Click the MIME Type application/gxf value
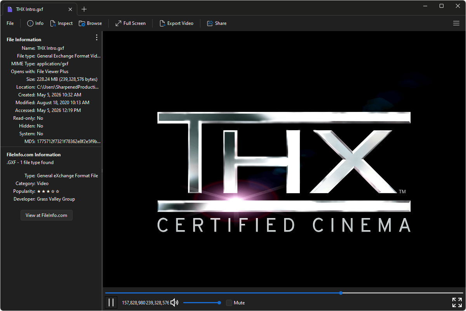The height and width of the screenshot is (311, 466). tap(52, 64)
